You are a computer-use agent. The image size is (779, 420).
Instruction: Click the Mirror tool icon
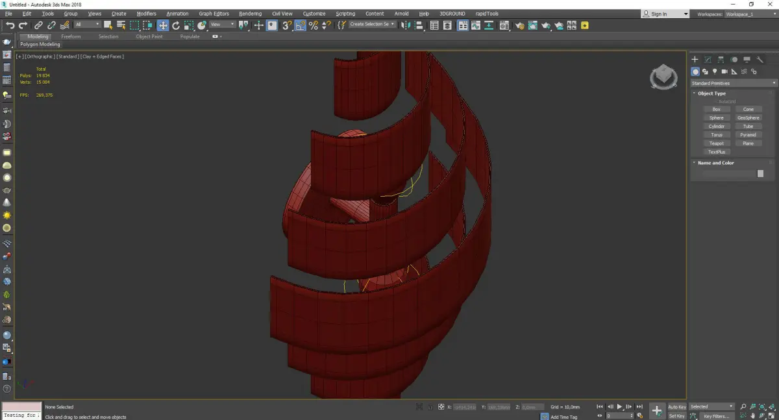404,25
